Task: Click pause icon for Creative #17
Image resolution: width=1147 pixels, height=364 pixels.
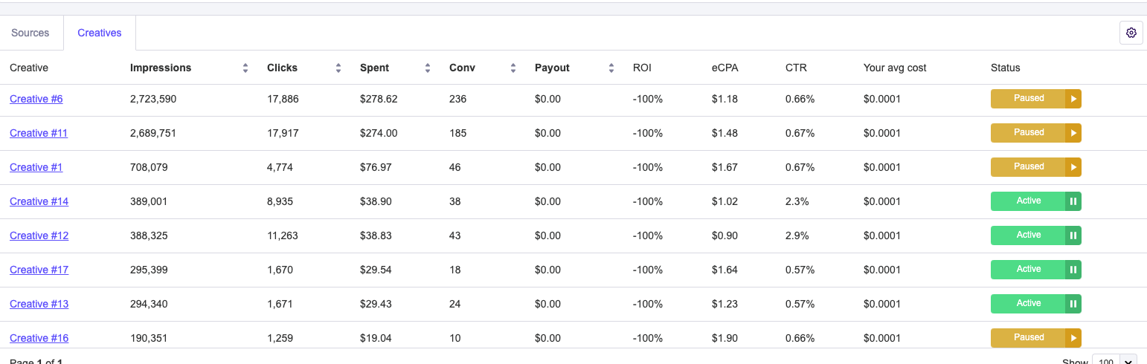Action: click(1073, 270)
